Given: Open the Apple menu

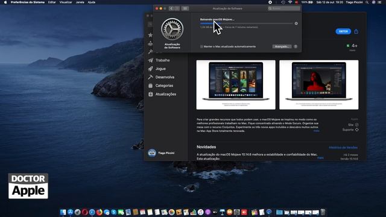Looking at the screenshot, I should click(x=5, y=2).
